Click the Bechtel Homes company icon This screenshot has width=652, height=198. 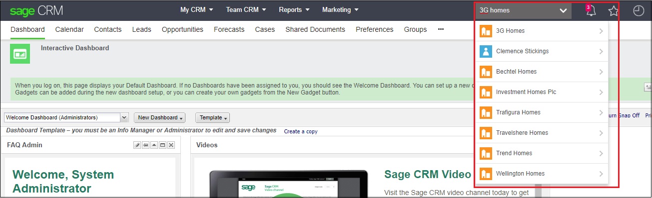click(485, 72)
